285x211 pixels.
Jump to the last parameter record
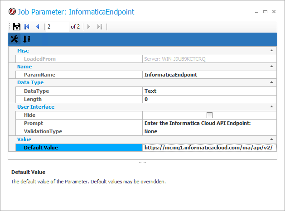tap(99, 27)
